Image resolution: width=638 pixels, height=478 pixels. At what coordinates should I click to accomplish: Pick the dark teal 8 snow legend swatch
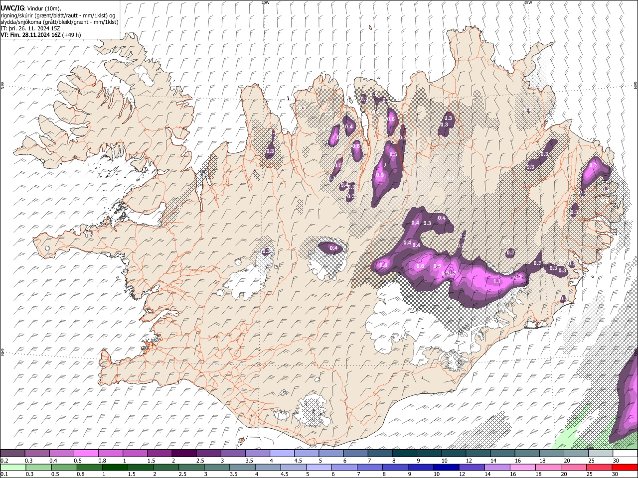pos(404,454)
